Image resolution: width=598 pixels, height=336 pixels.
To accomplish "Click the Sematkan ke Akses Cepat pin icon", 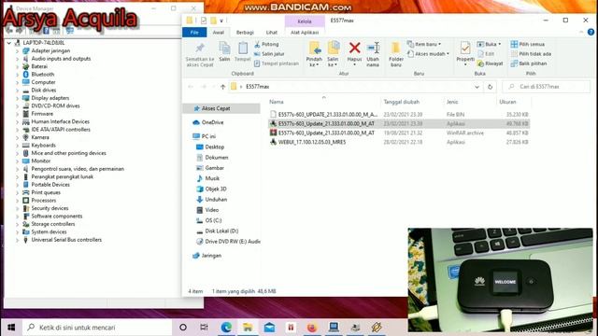I will coord(200,48).
